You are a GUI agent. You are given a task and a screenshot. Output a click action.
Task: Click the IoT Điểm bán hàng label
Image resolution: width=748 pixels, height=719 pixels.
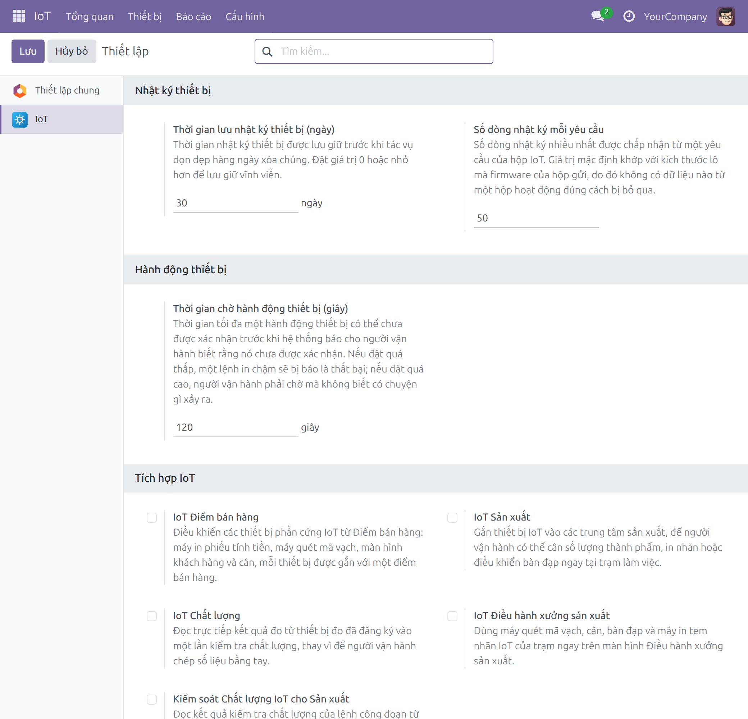click(216, 517)
